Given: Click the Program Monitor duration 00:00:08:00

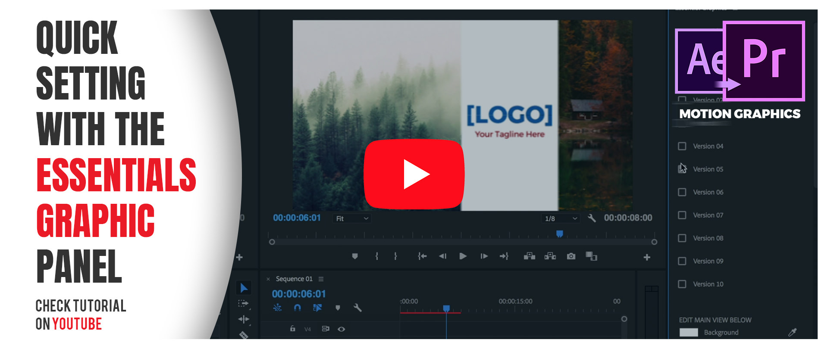Looking at the screenshot, I should click(628, 218).
